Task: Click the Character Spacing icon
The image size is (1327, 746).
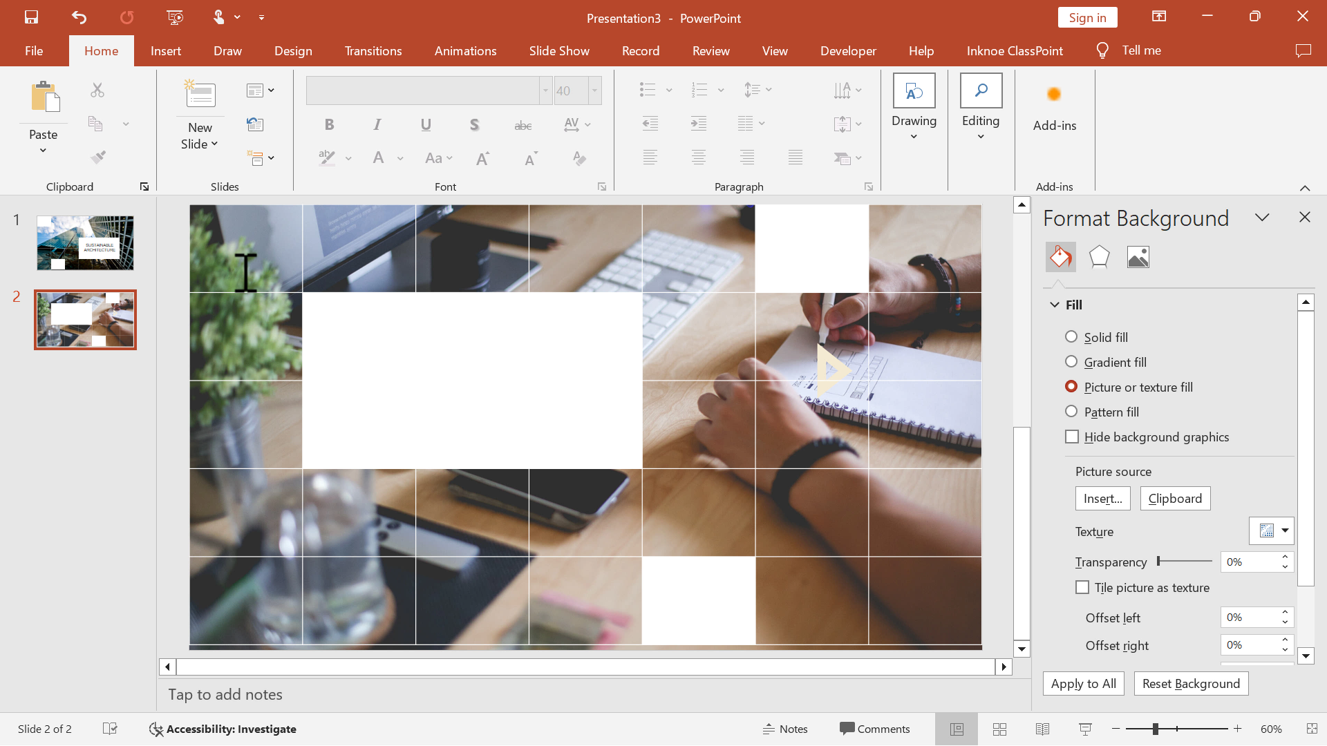Action: click(570, 123)
